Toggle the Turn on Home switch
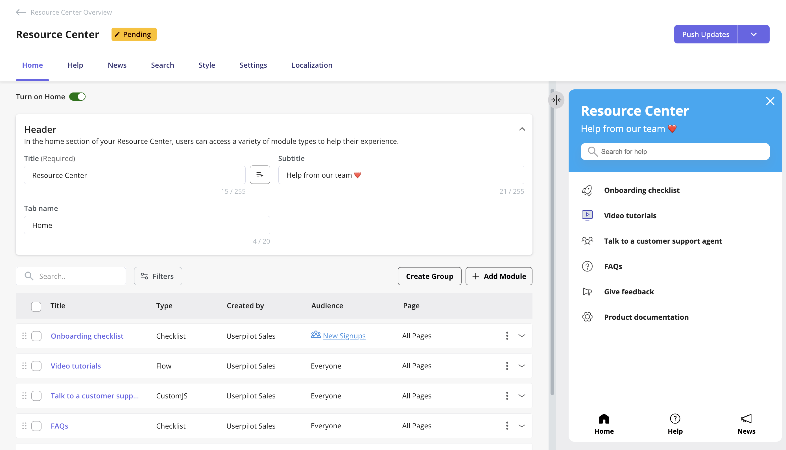786x450 pixels. 77,96
